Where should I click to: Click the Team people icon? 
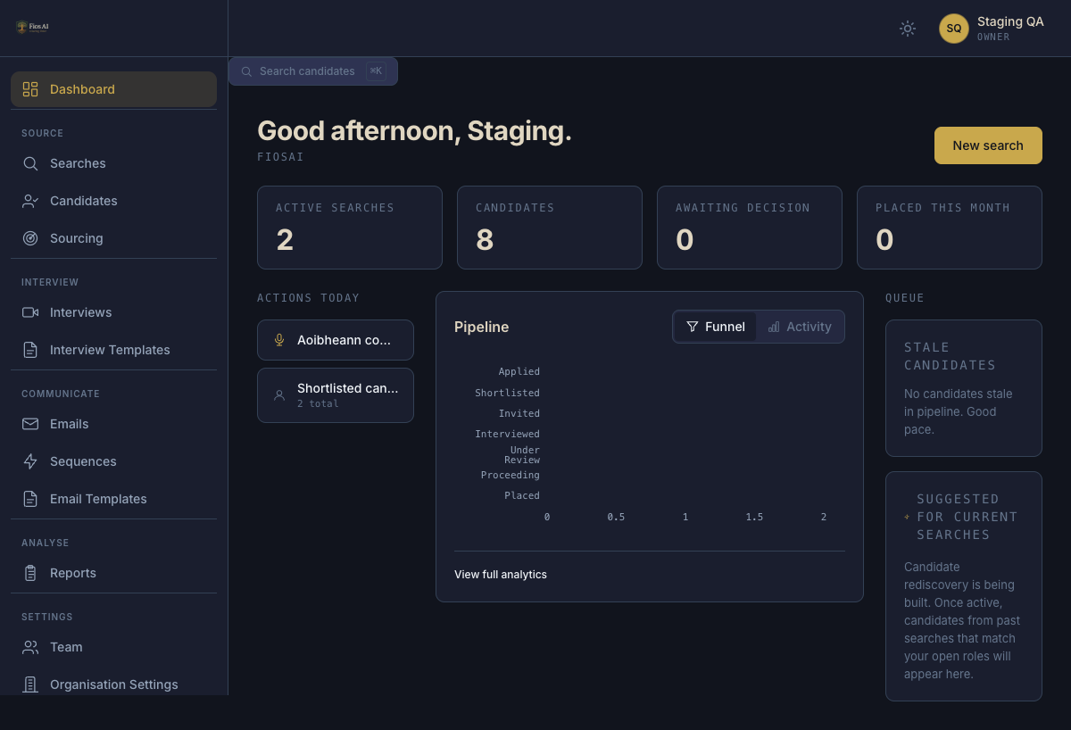(30, 647)
